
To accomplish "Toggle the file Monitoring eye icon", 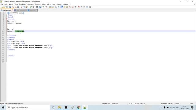I will [75, 7].
